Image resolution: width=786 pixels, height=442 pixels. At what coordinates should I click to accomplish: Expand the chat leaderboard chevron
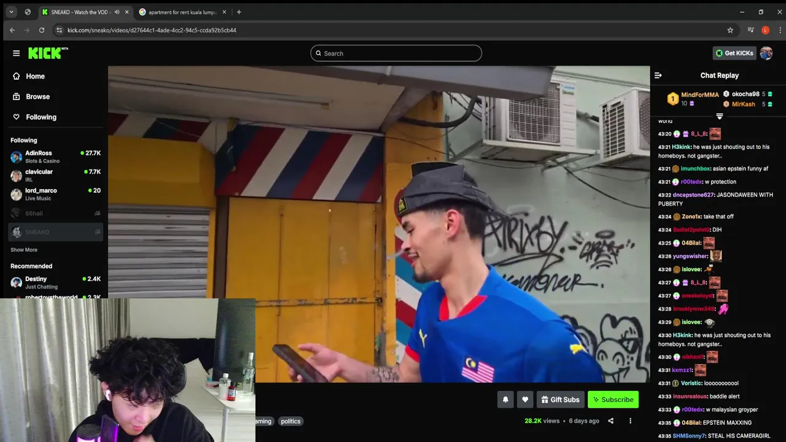720,116
